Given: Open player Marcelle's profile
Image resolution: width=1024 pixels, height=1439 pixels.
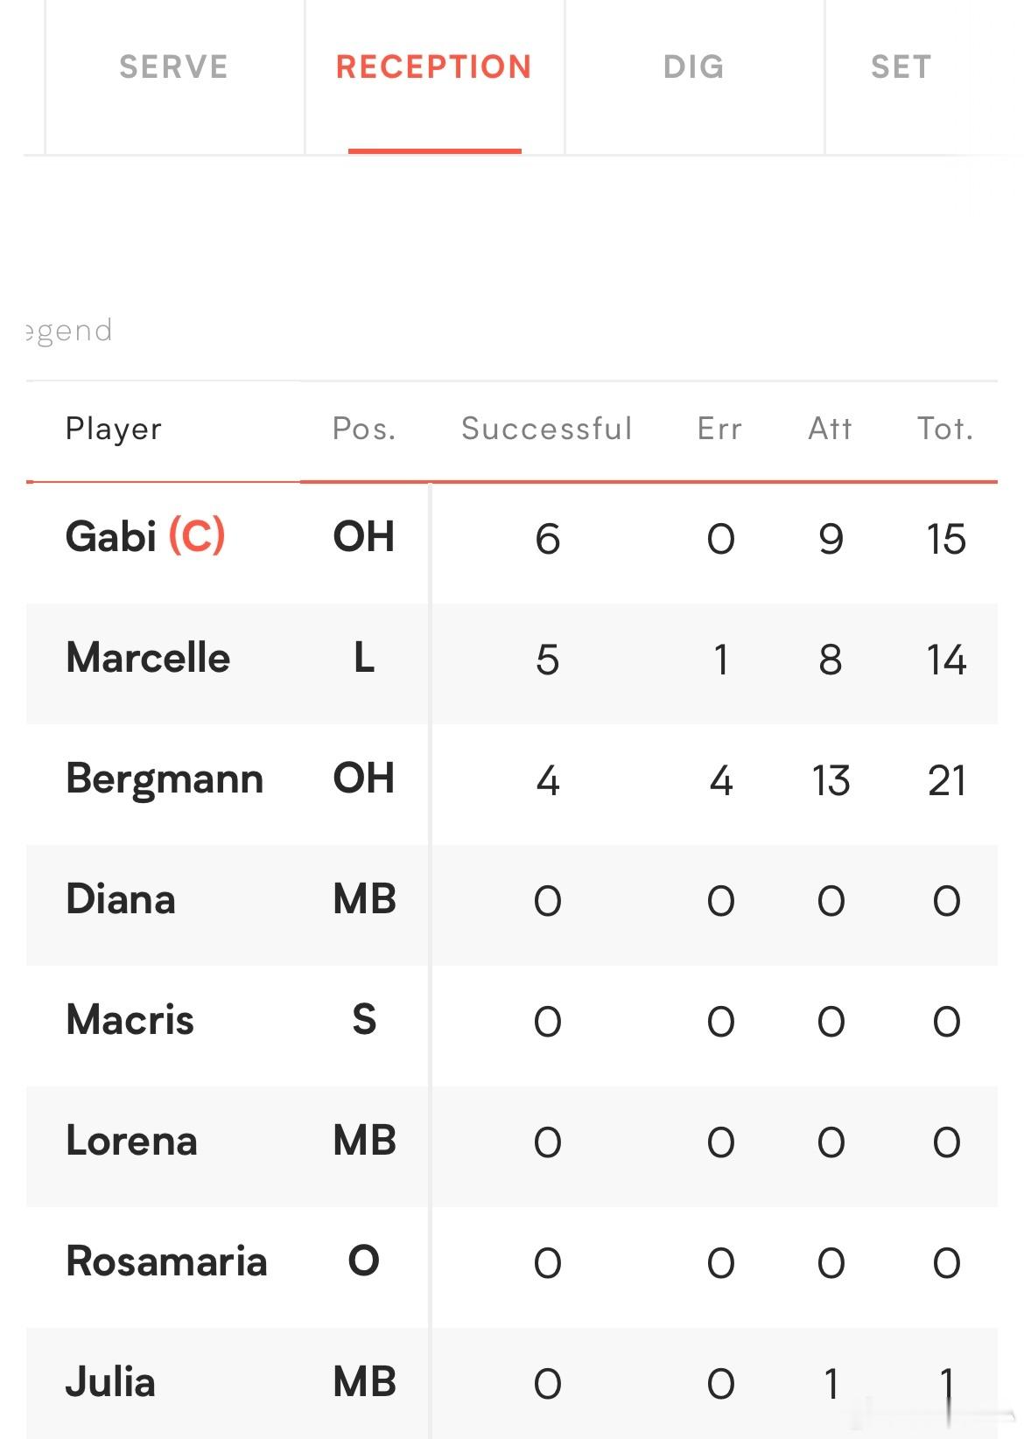Looking at the screenshot, I should tap(148, 658).
